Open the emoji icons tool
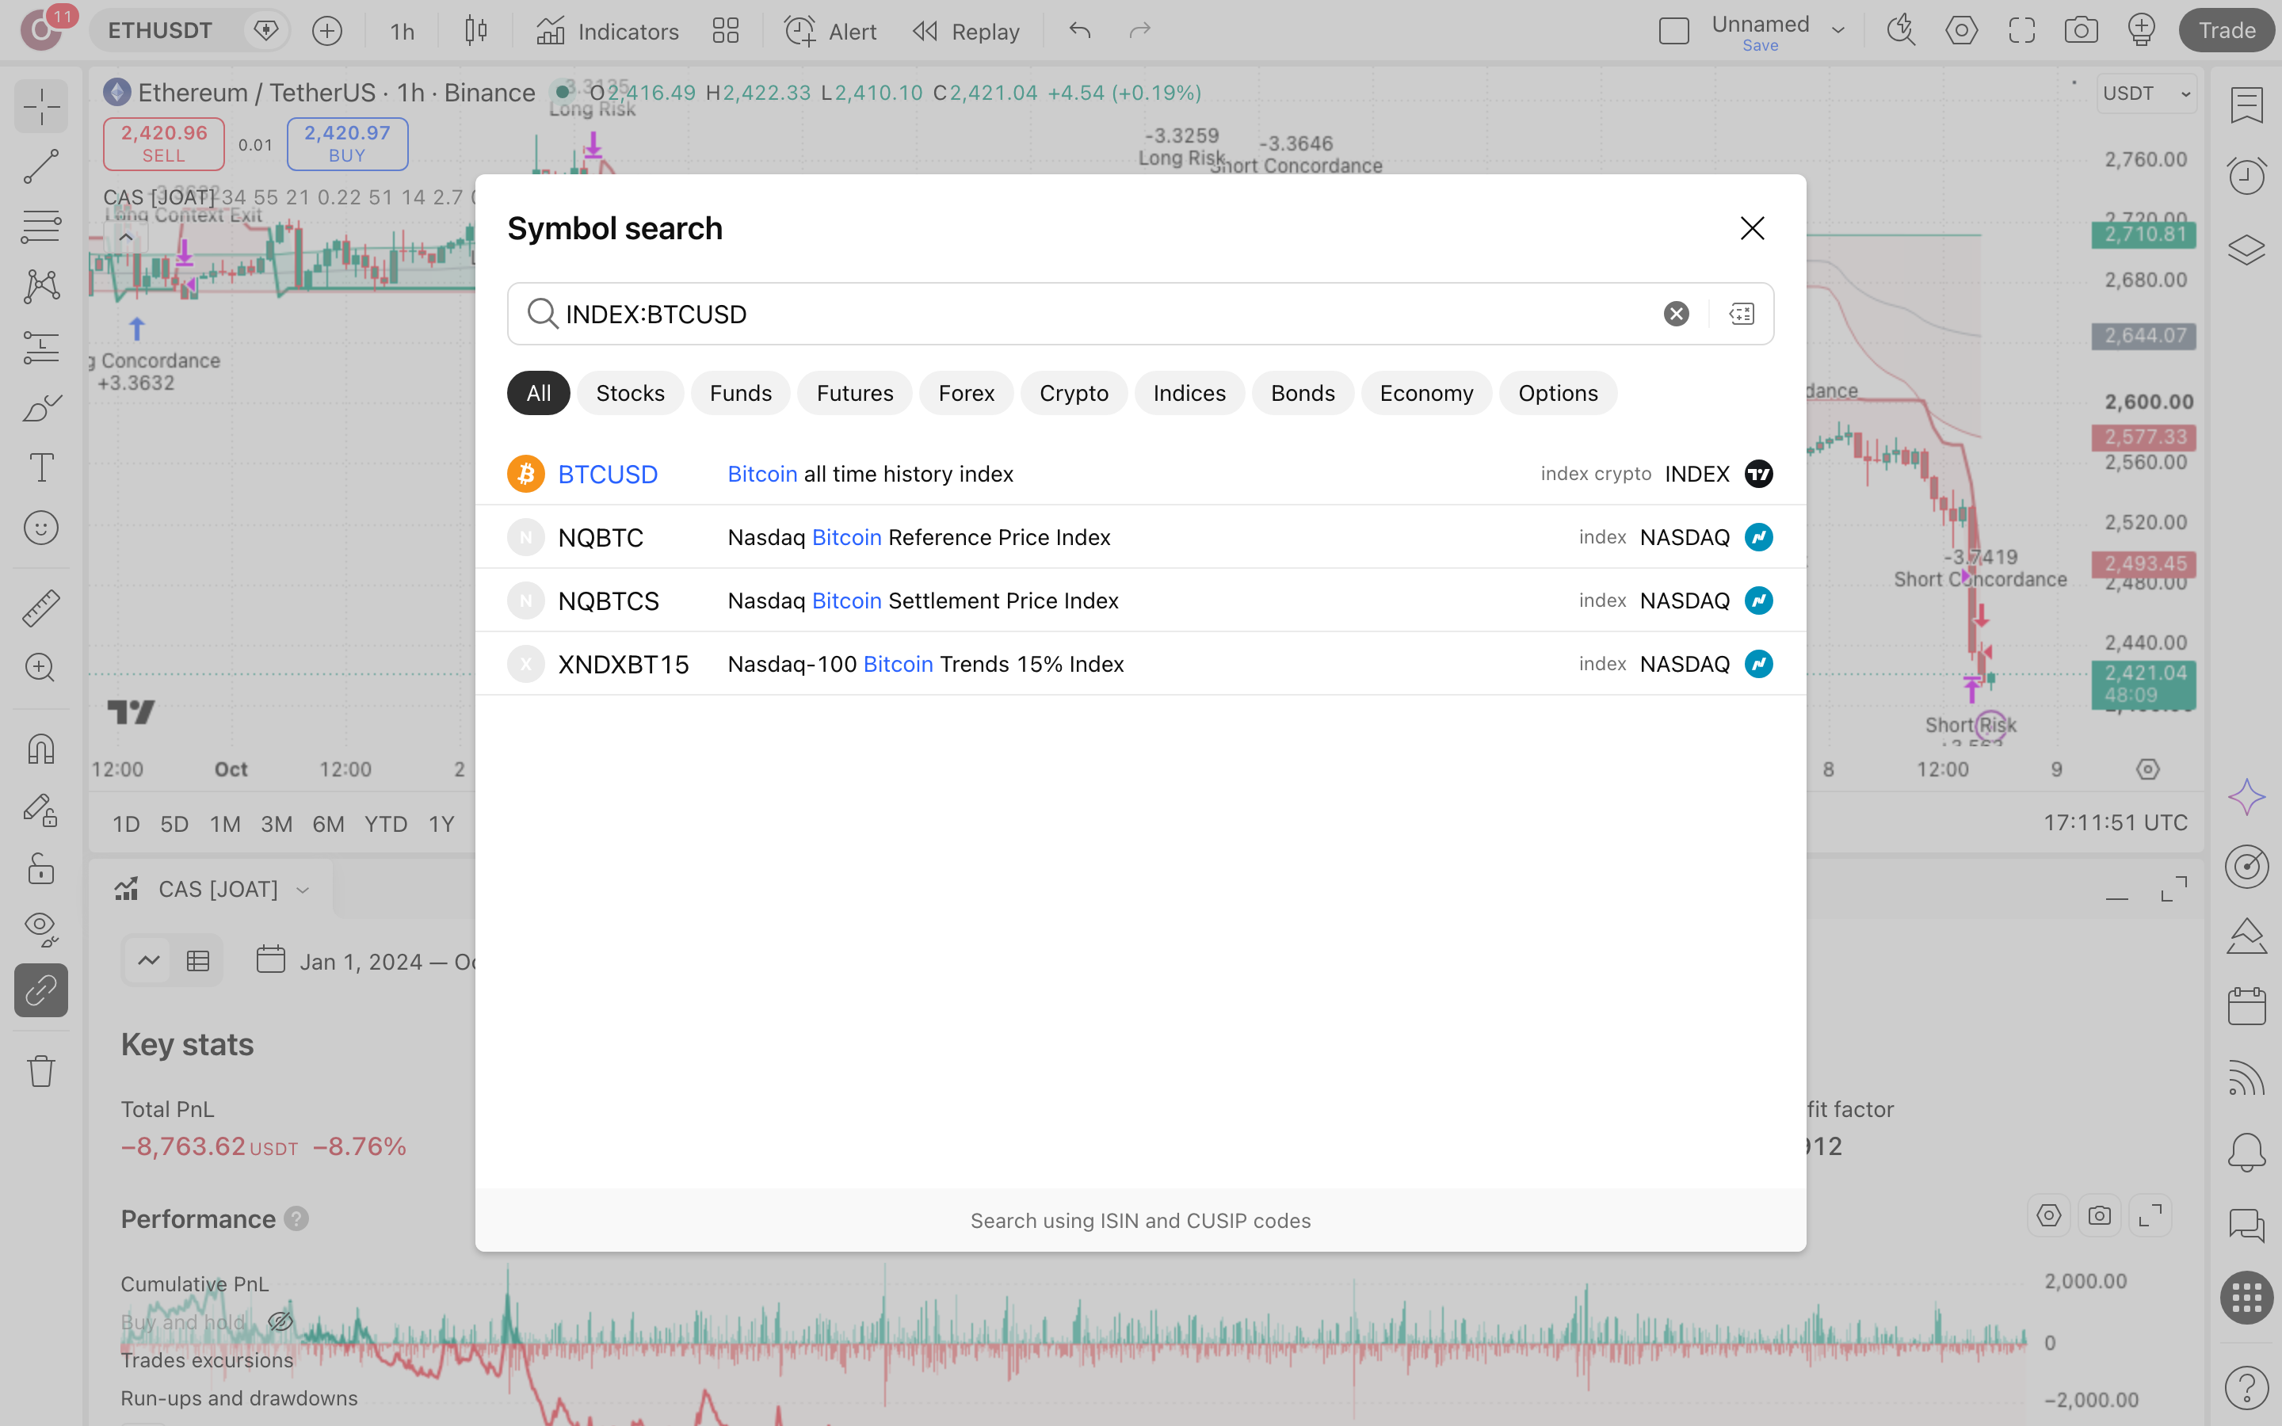 pos(40,528)
